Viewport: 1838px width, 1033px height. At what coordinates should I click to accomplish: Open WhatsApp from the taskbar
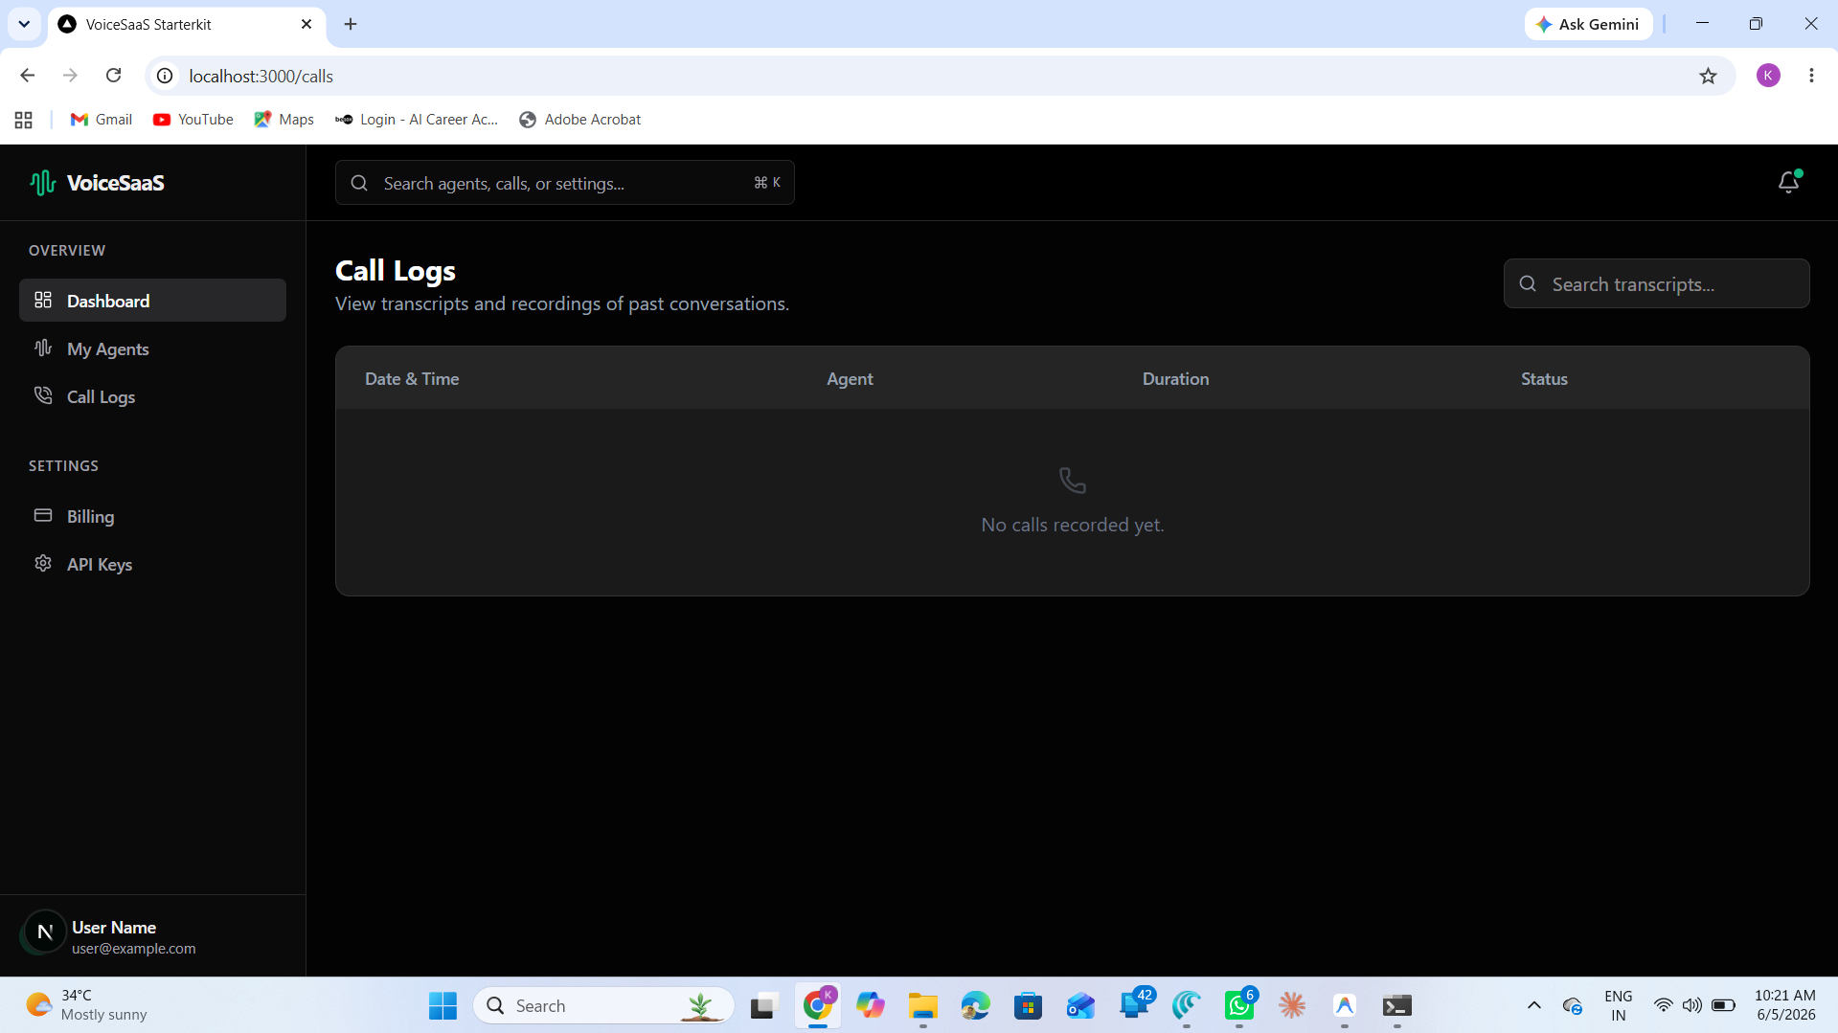pos(1239,1006)
